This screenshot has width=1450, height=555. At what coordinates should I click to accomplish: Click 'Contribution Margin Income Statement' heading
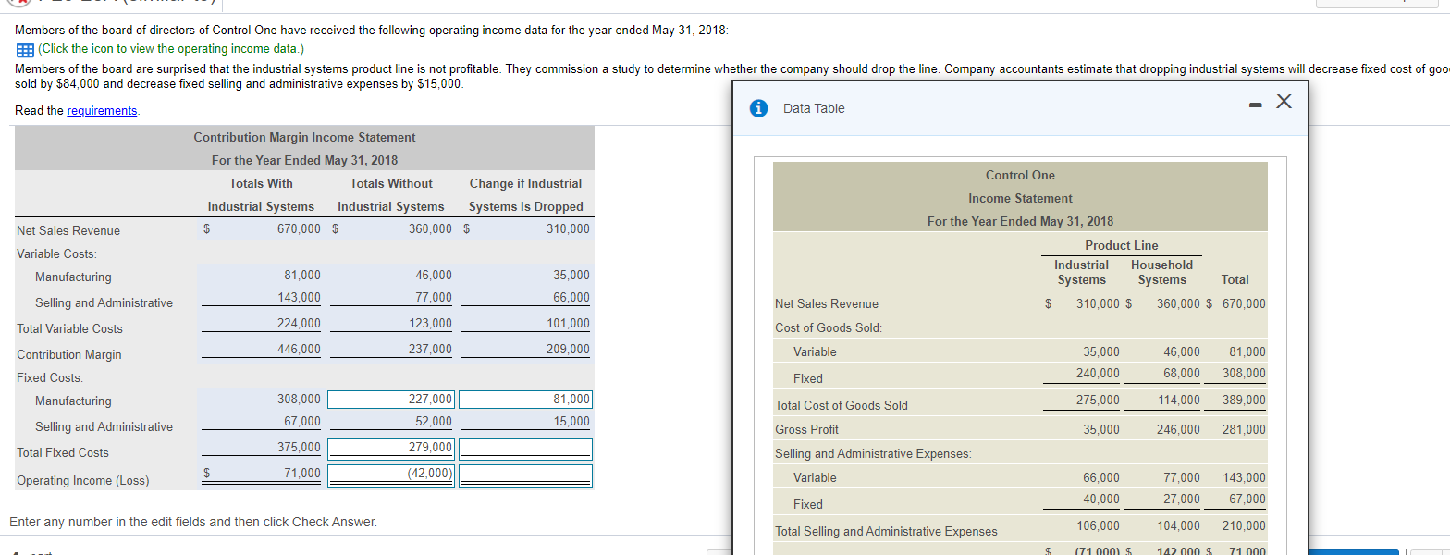304,137
